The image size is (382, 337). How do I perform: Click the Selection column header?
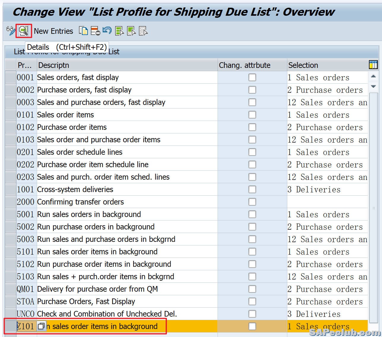coord(326,65)
